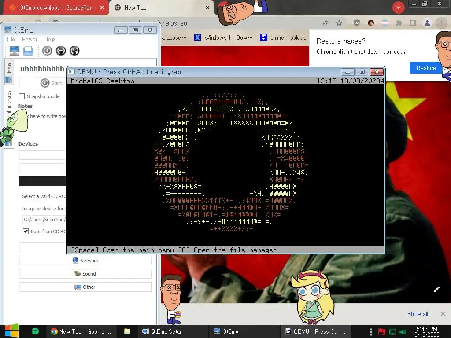Click Show all in the downloads bar
451x338 pixels.
pos(418,314)
